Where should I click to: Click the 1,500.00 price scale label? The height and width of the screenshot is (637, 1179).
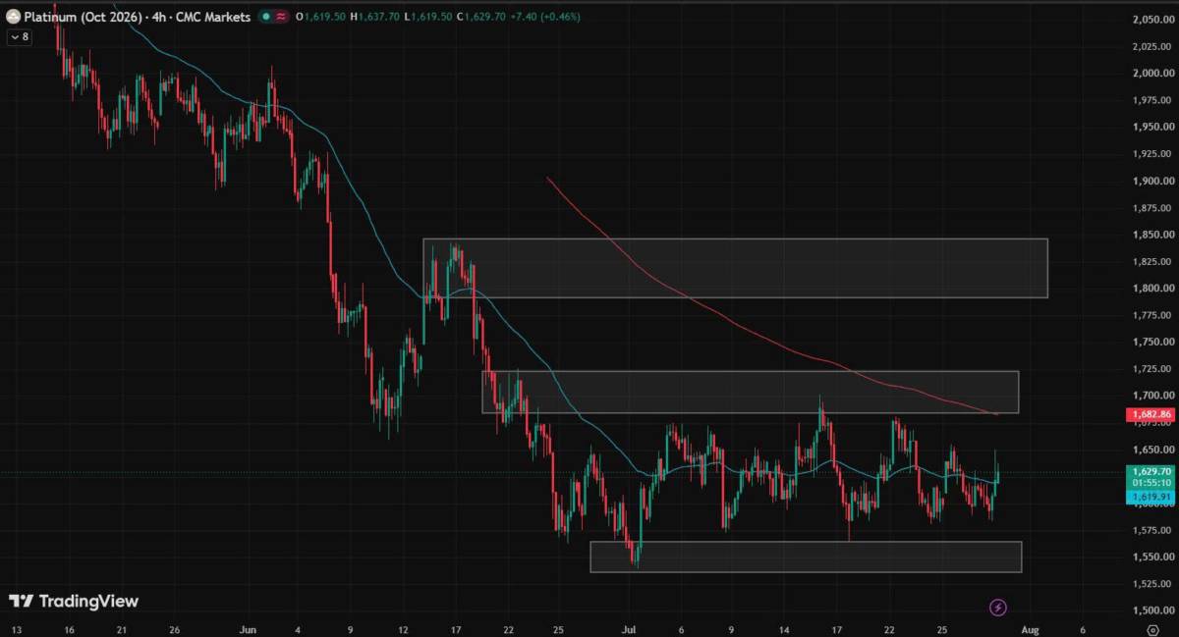pos(1152,610)
